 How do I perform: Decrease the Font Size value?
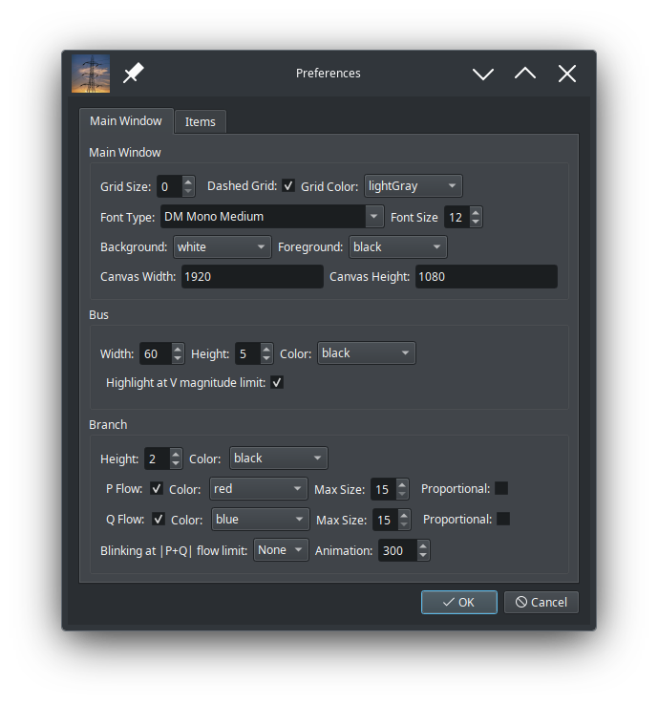tap(476, 223)
